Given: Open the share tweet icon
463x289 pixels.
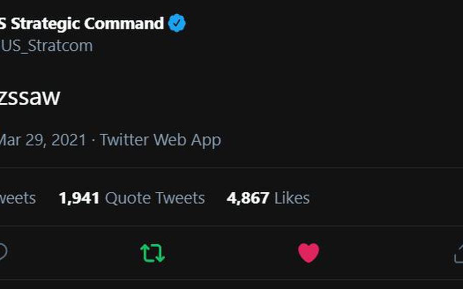Looking at the screenshot, I should tap(458, 254).
